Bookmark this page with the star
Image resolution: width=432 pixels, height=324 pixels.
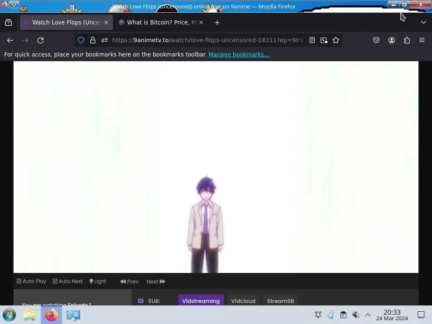[x=335, y=40]
